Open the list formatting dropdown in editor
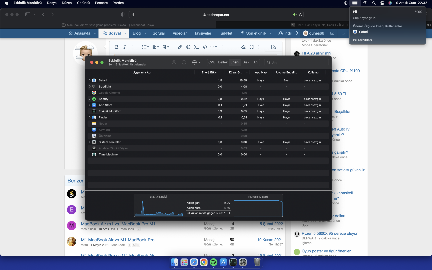Screen dimensions: 432x270 coord(145,47)
